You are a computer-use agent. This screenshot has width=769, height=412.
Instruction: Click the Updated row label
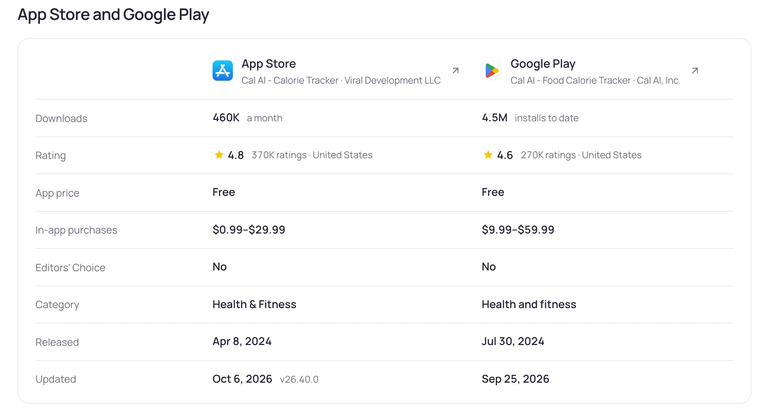(x=56, y=379)
